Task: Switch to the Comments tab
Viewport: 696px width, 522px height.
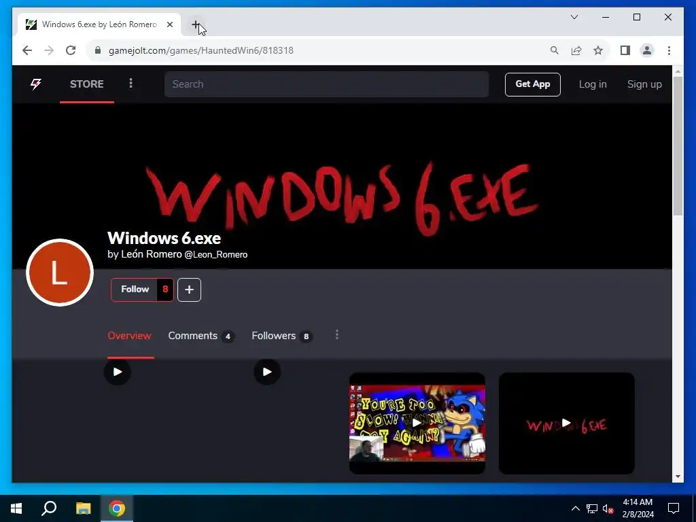Action: click(201, 336)
